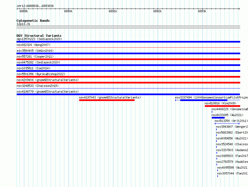Click the red nsv819916 variant bar

pos(222,106)
